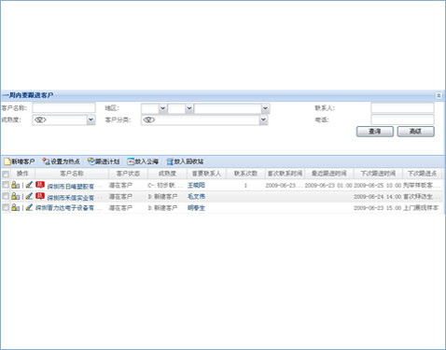Click the user icon in the 2009-06-23 15:00 row

coord(15,207)
